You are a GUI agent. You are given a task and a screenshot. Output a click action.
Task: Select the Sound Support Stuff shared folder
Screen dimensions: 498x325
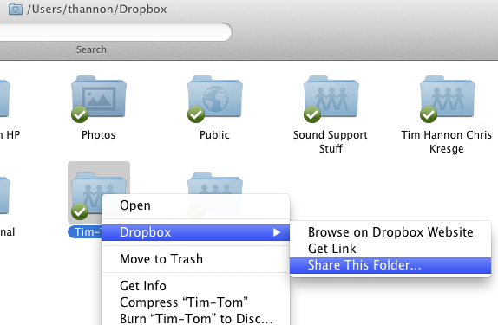coord(331,96)
